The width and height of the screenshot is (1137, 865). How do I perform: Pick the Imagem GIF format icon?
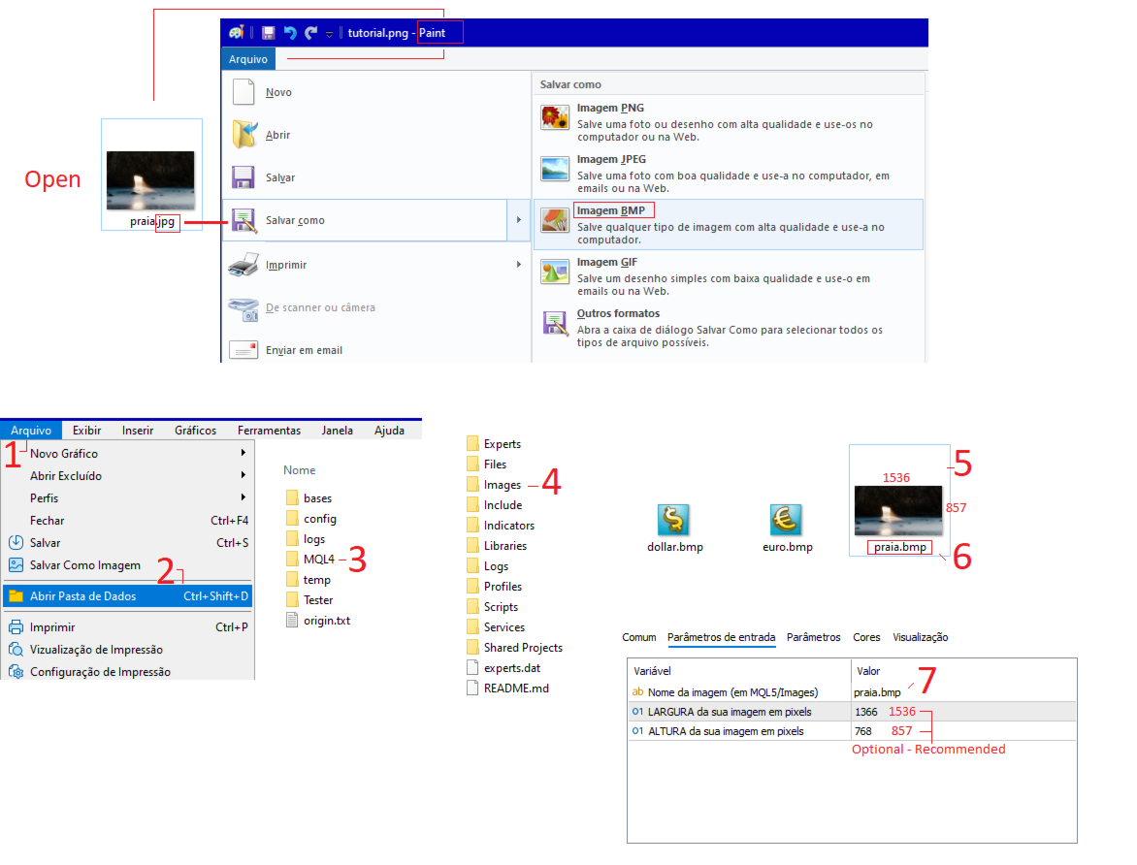pos(555,272)
